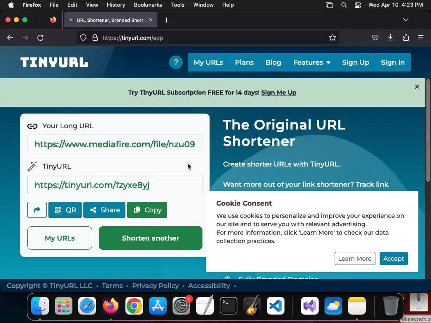Screen dimensions: 431x323
Task: Click the shortened TinyURL output field
Action: (115, 185)
